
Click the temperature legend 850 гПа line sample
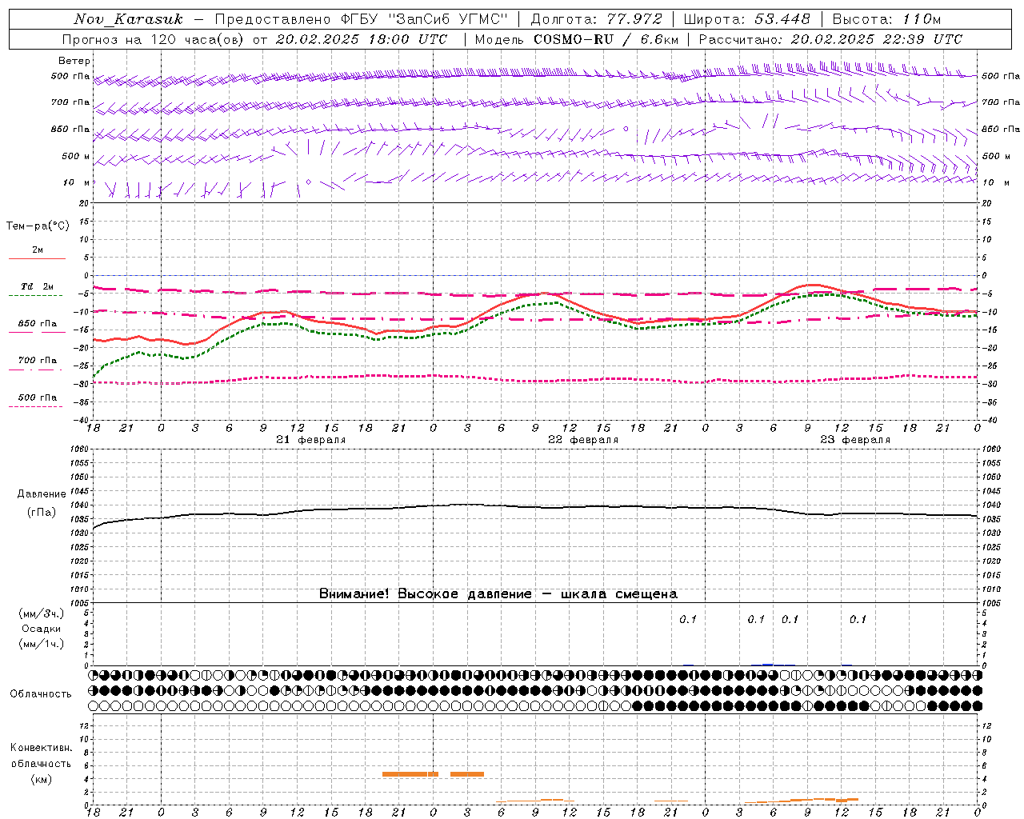(x=37, y=332)
